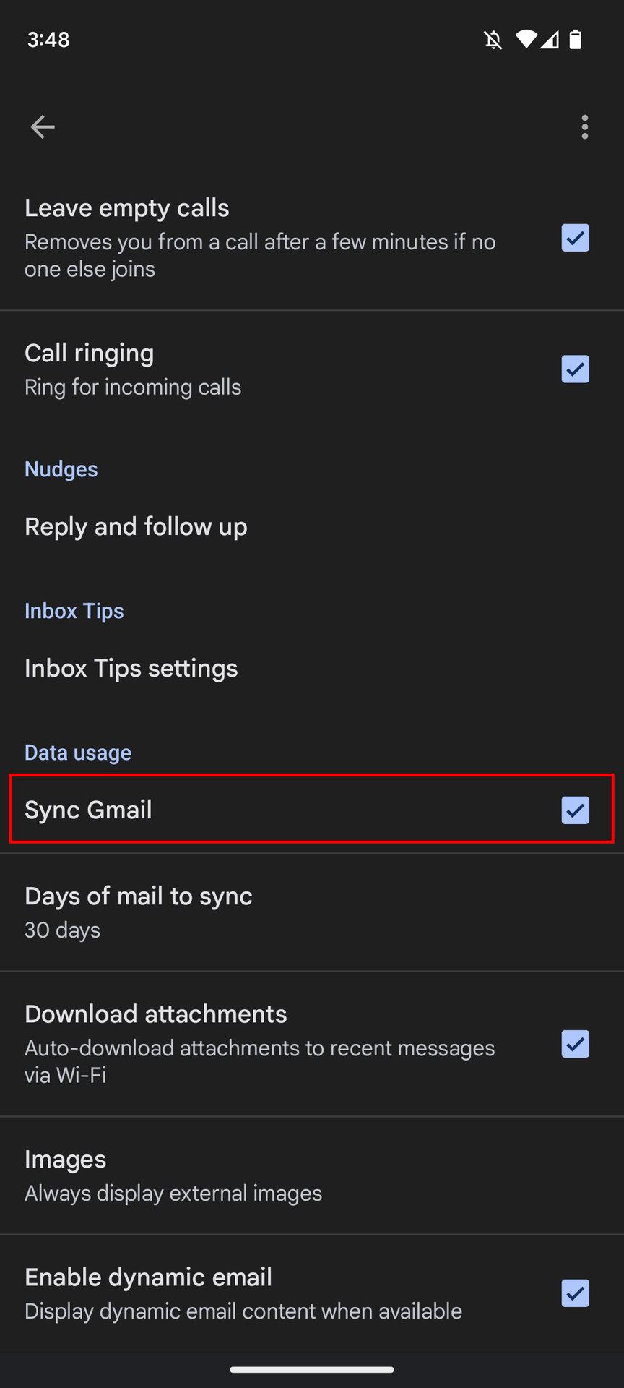This screenshot has height=1388, width=624.
Task: Tap the battery status icon
Action: click(x=576, y=40)
